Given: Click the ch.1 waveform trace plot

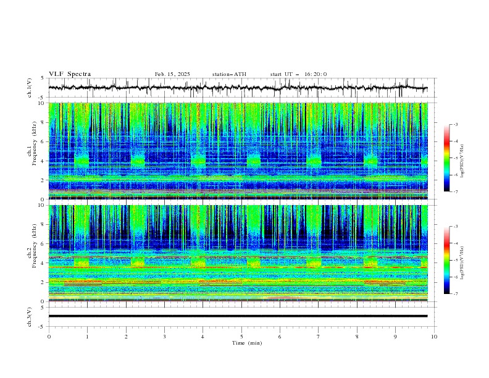Looking at the screenshot, I should (x=238, y=88).
